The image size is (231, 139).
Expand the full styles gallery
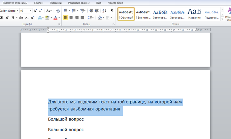[222, 19]
